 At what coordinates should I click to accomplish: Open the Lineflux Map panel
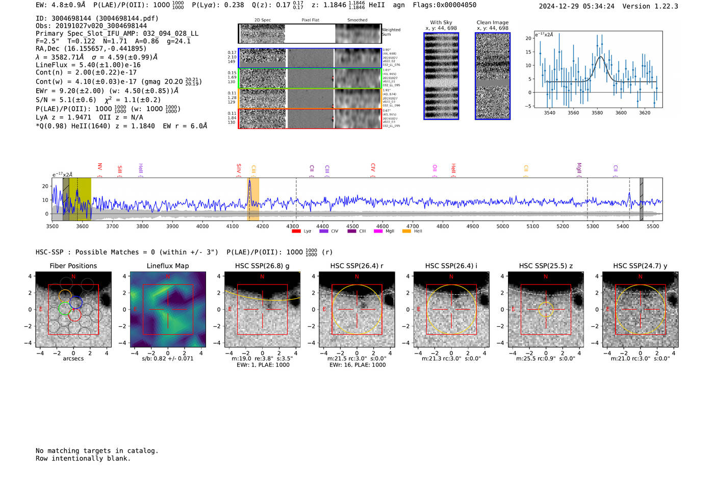168,310
